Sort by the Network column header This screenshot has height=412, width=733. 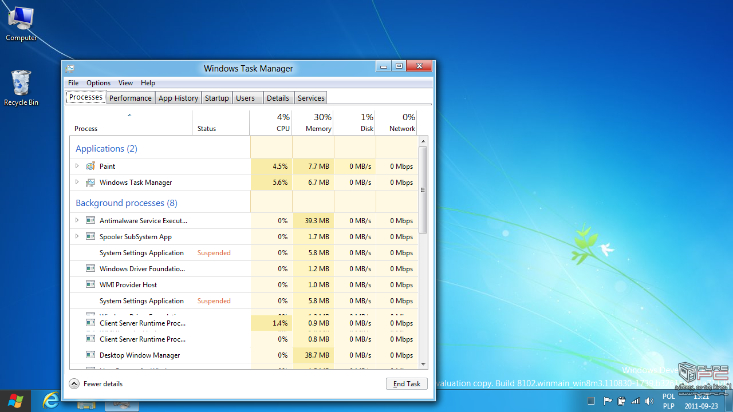pos(396,122)
